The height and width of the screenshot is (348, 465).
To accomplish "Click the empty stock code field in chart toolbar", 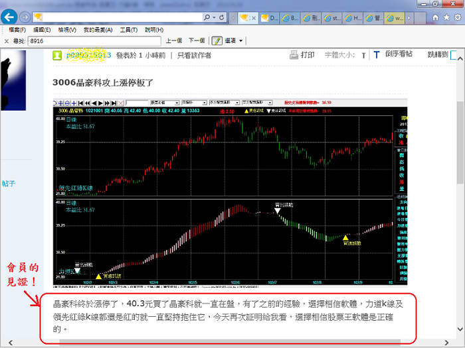I will pyautogui.click(x=137, y=103).
